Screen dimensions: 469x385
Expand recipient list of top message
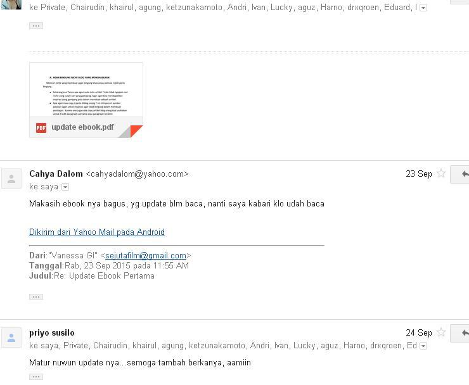[423, 8]
